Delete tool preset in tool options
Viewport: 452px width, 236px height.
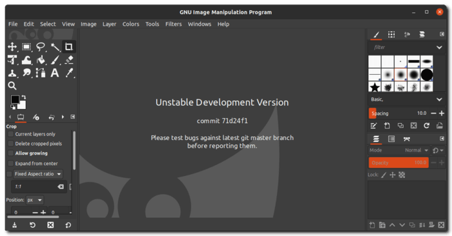point(50,225)
